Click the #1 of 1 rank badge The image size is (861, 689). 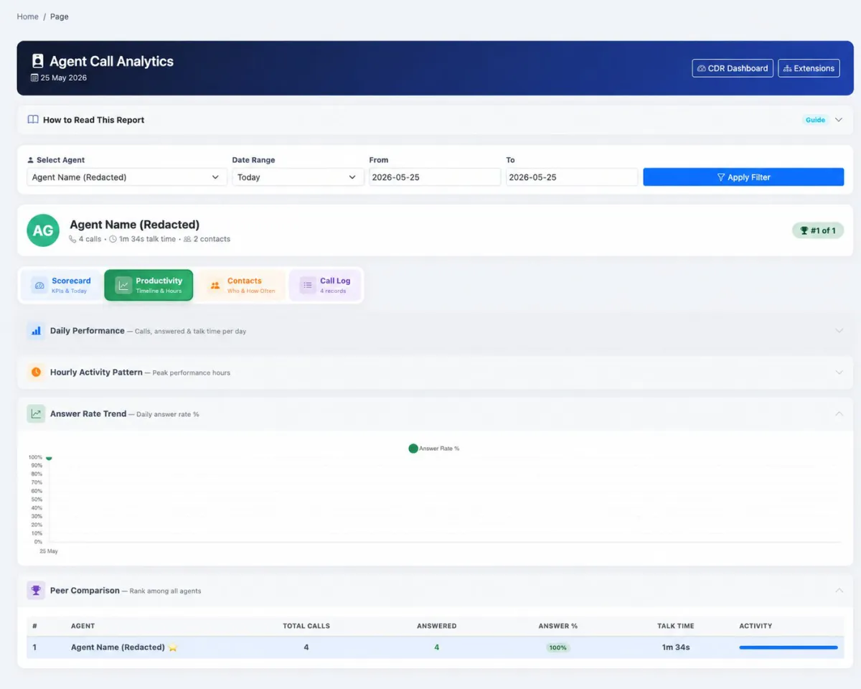[x=818, y=230]
